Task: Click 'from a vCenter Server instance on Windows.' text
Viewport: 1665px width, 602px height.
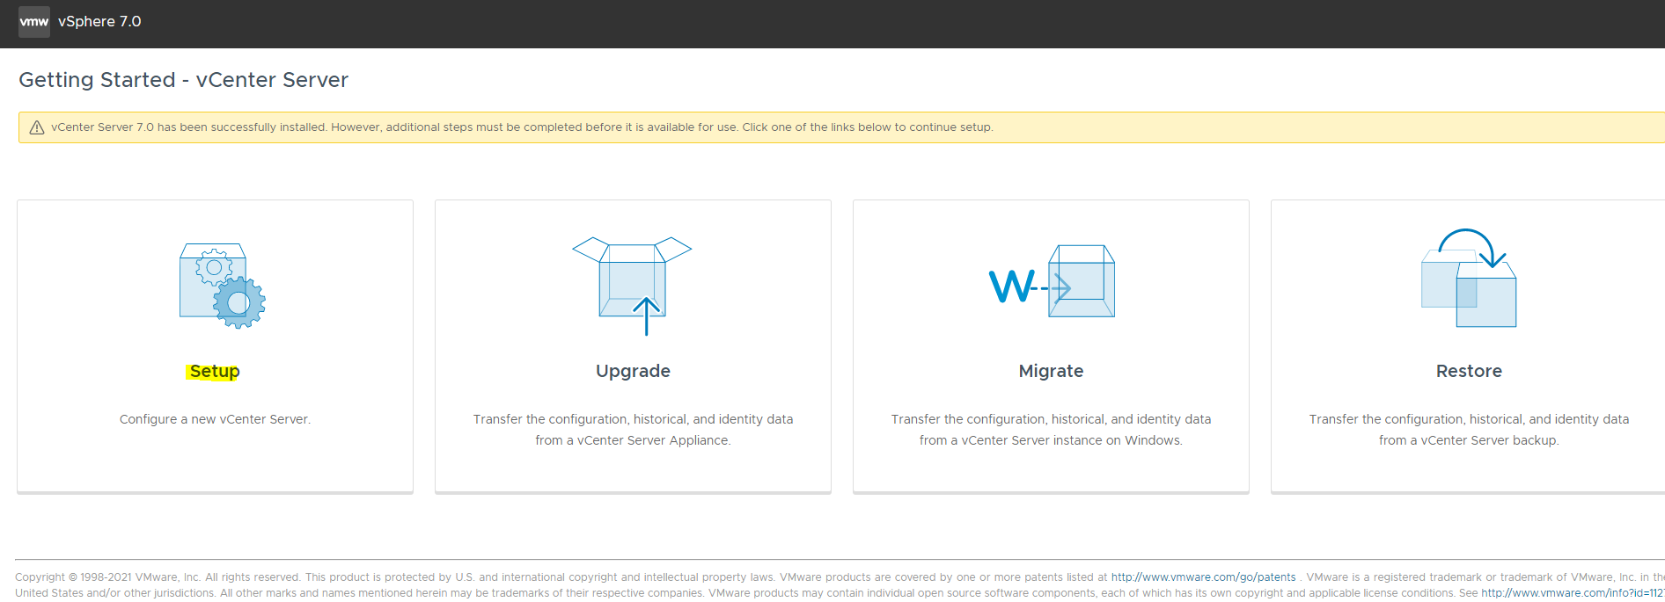Action: point(1051,440)
